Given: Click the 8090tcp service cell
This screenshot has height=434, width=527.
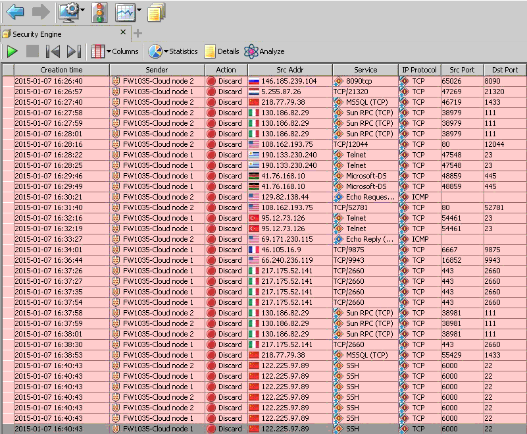Looking at the screenshot, I should 365,81.
